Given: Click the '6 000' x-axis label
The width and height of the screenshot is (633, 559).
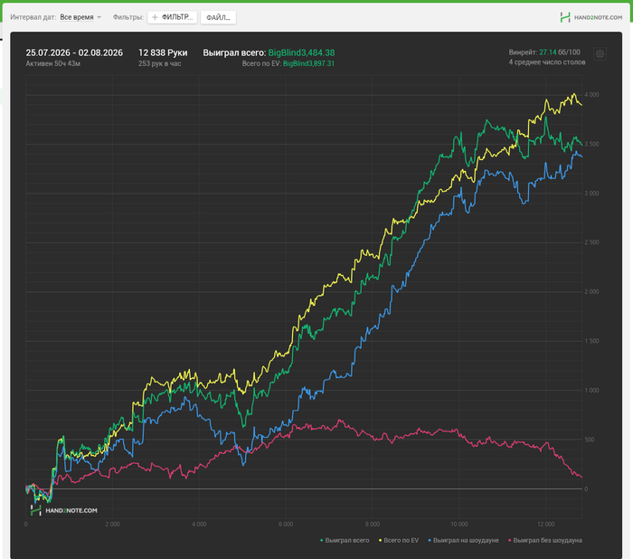Looking at the screenshot, I should coord(286,525).
